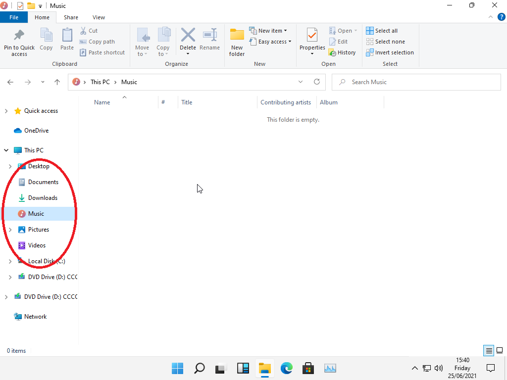Click the Properties icon in ribbon
This screenshot has width=507, height=380.
(312, 36)
